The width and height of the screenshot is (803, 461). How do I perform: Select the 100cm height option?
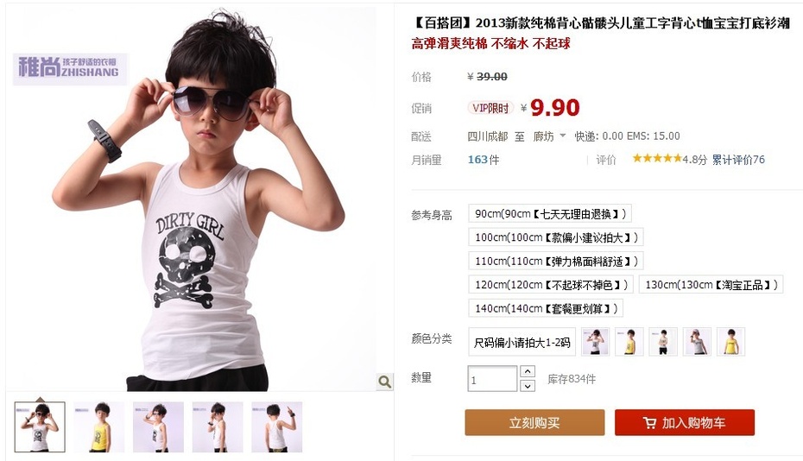point(556,237)
